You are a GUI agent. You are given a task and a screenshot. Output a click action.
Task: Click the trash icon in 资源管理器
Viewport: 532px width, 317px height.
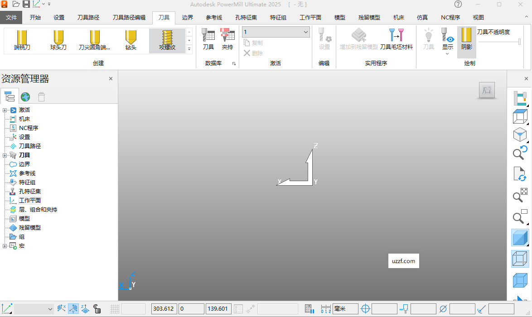tap(41, 96)
